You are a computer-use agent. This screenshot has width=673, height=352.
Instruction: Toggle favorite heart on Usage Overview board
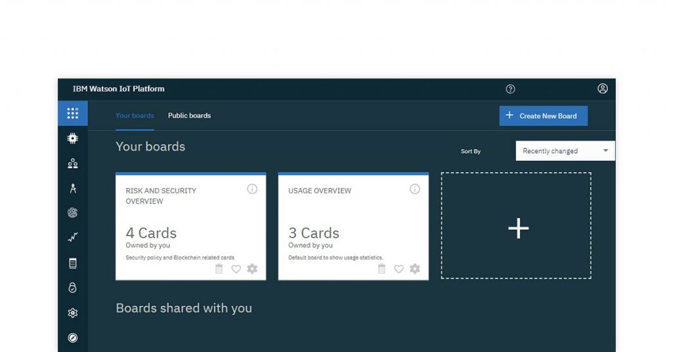click(398, 269)
